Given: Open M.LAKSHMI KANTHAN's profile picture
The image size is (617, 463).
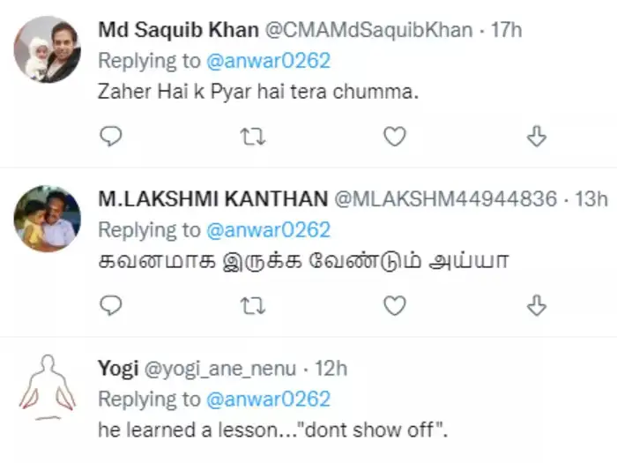Looking at the screenshot, I should point(48,219).
